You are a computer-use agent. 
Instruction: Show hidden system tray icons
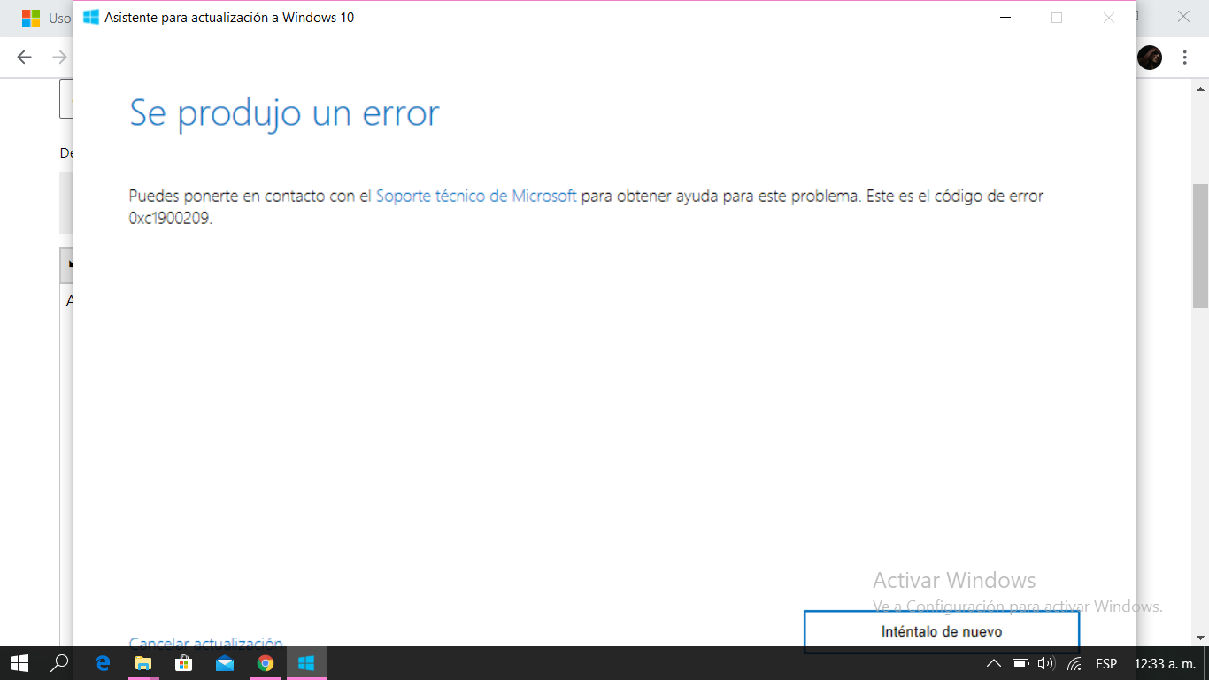click(994, 663)
